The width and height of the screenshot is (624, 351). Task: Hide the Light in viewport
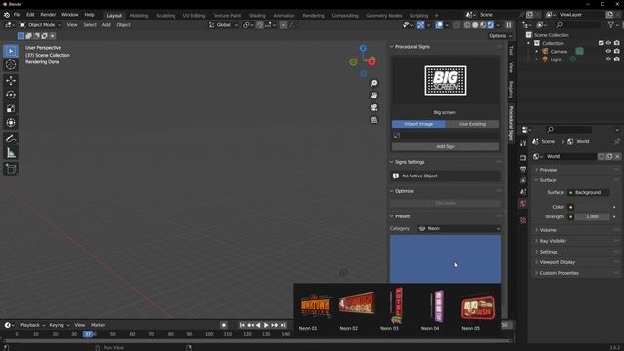tap(608, 58)
